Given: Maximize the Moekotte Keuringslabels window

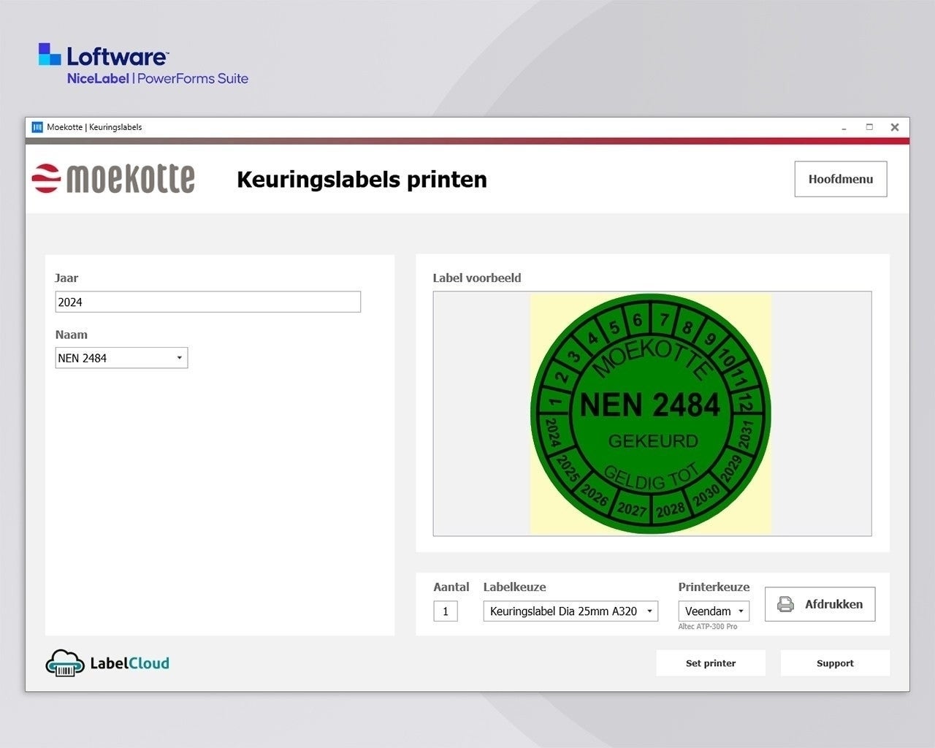Looking at the screenshot, I should coord(869,127).
